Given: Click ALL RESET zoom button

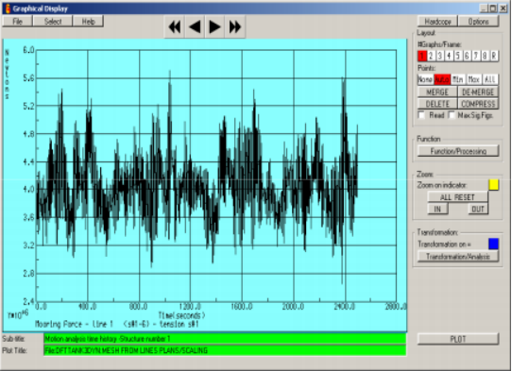Looking at the screenshot, I should click(x=457, y=197).
